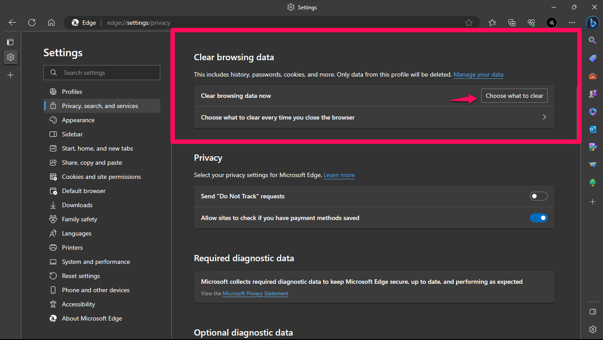Customize the sidebar with the plus button
This screenshot has height=340, width=603.
click(x=592, y=201)
